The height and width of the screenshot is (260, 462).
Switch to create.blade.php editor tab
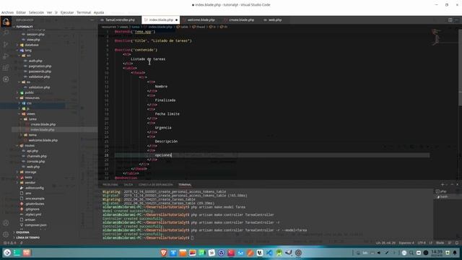coord(241,19)
